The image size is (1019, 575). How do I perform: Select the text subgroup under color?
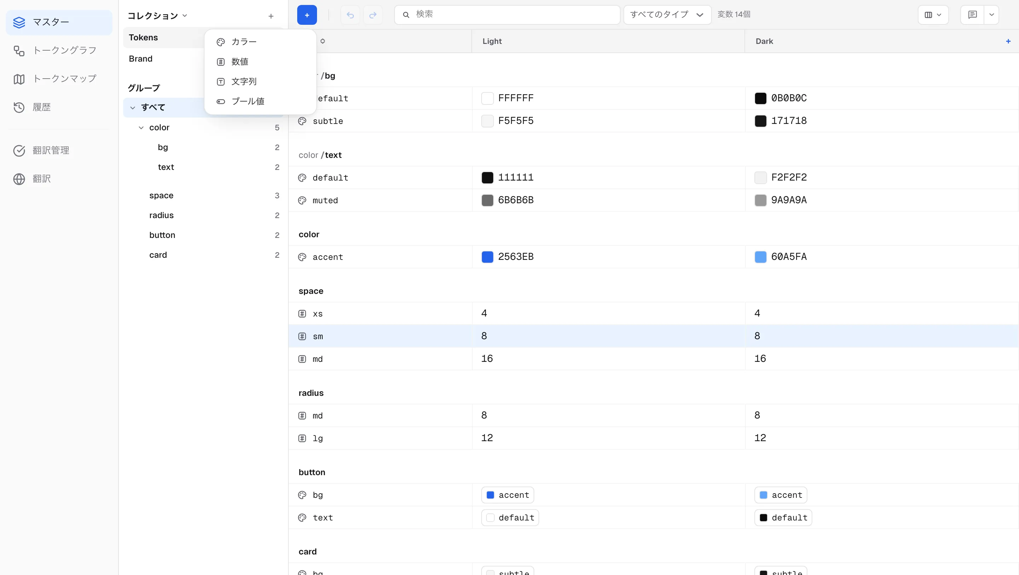tap(203, 167)
